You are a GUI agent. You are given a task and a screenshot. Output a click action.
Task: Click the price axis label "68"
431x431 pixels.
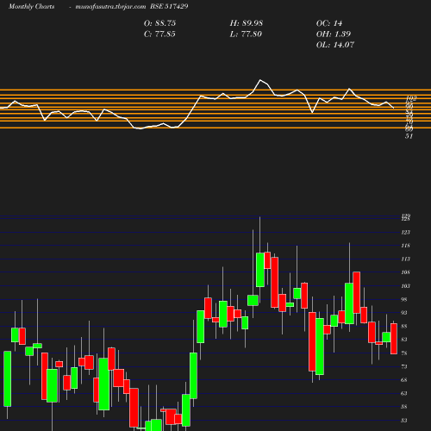(x=404, y=380)
